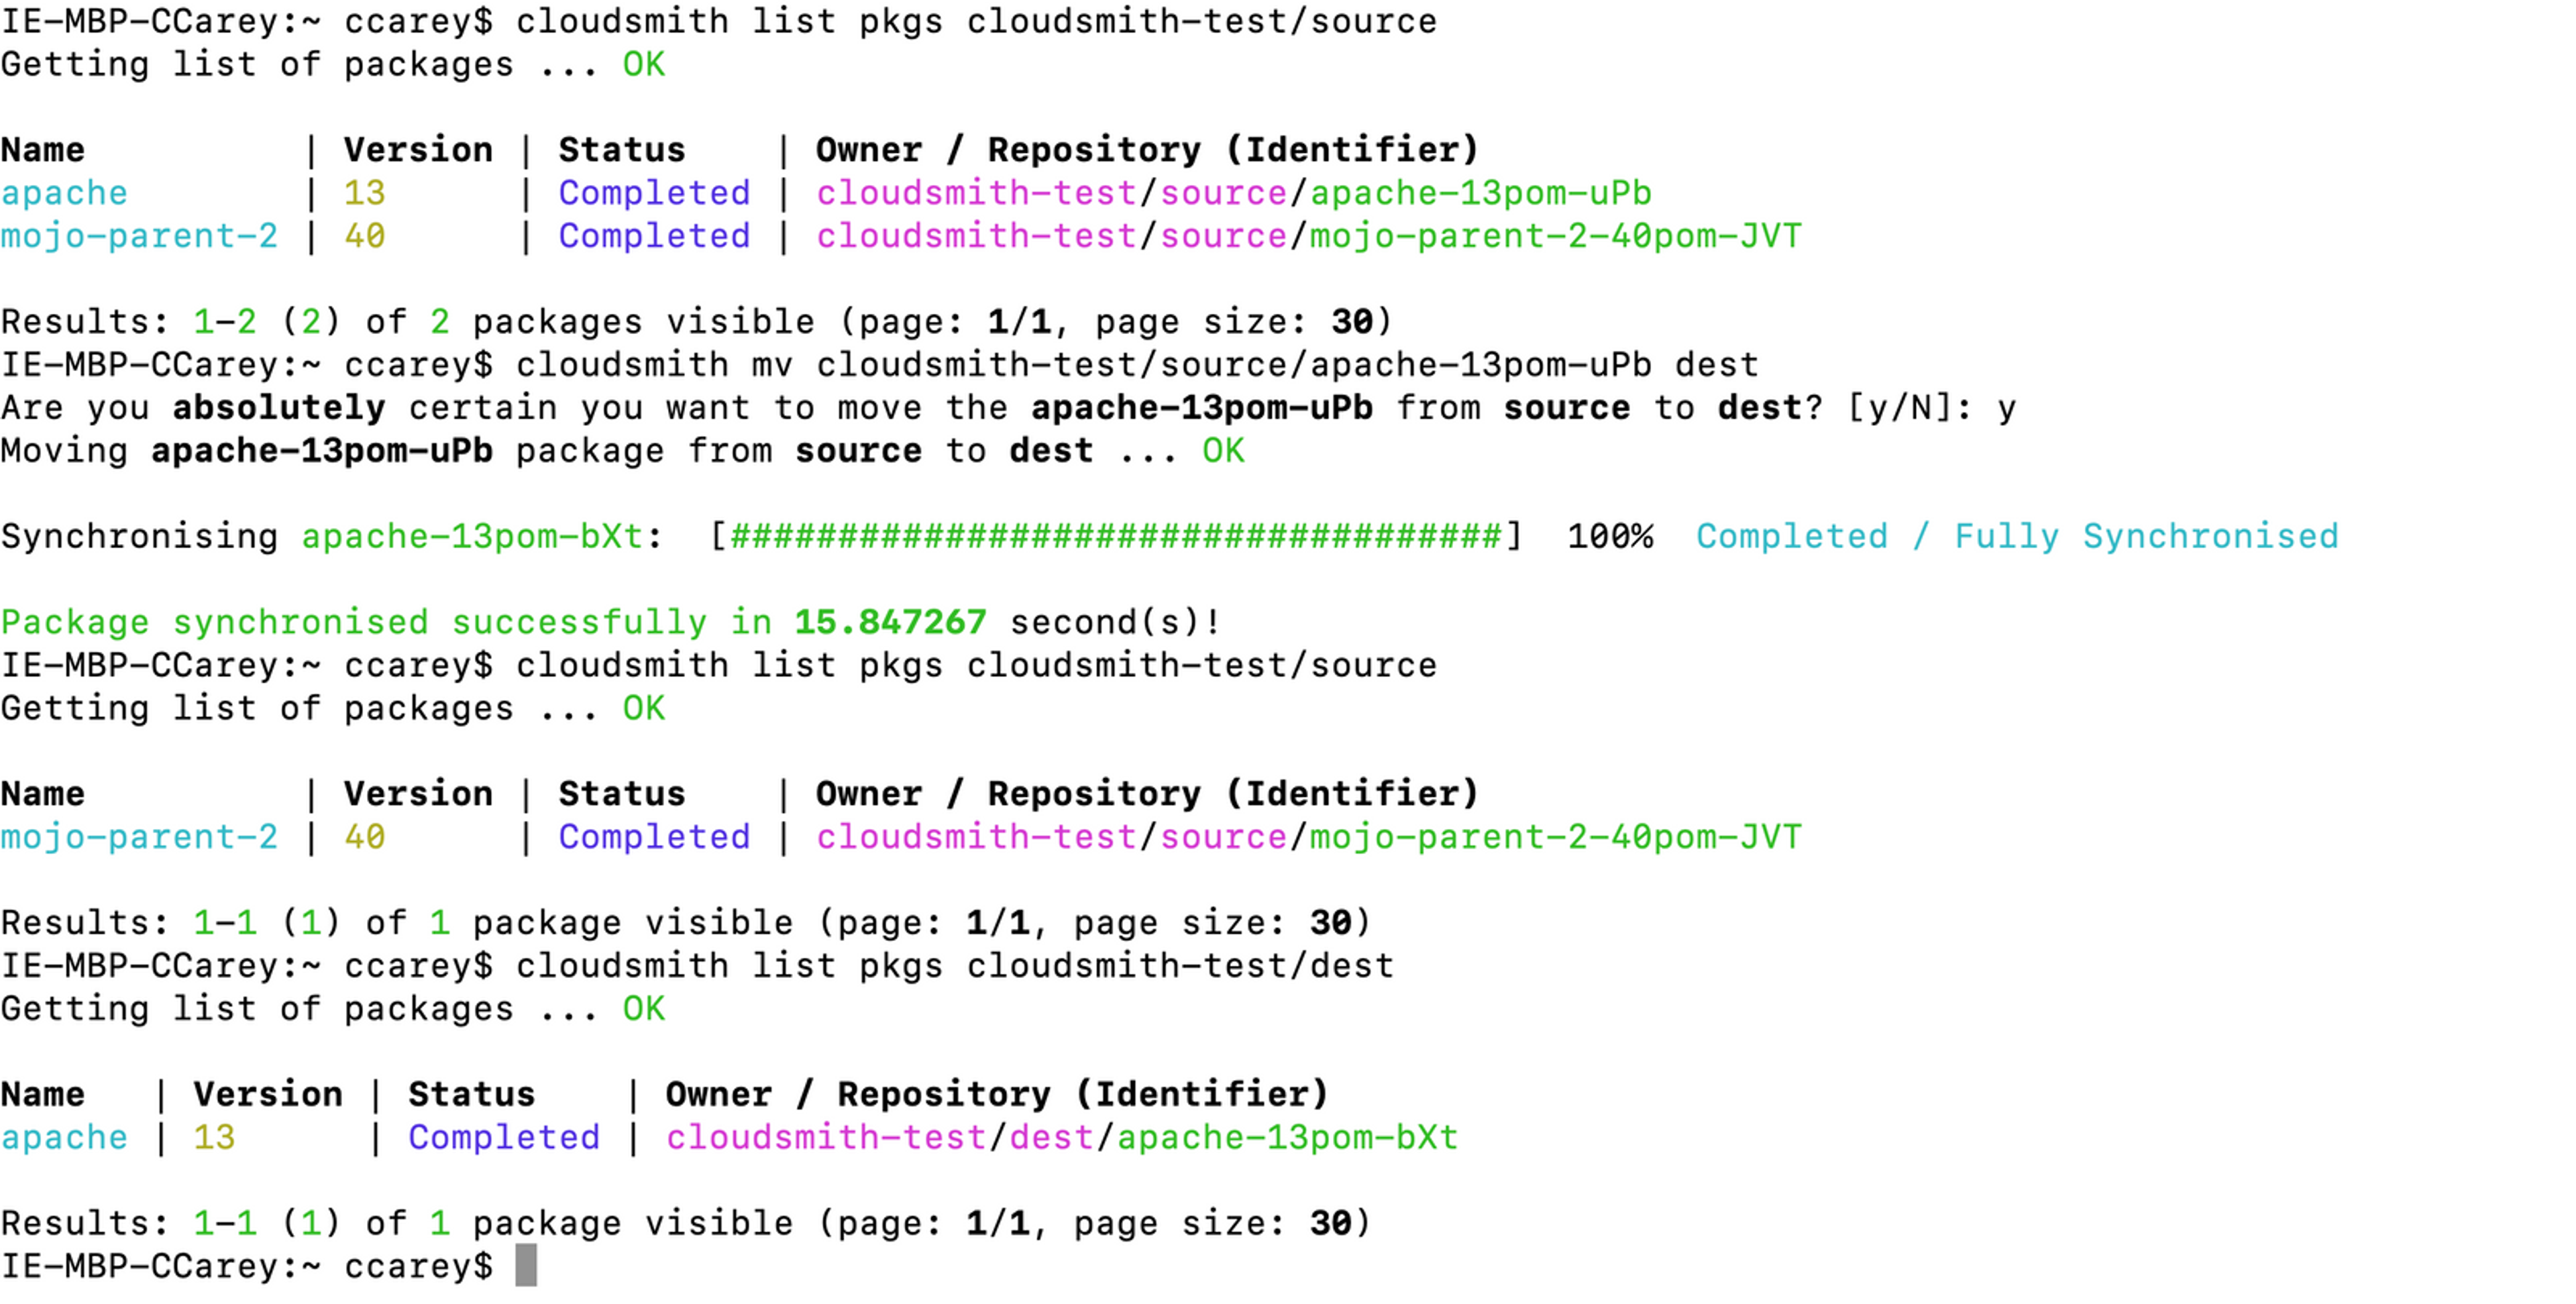Image resolution: width=2576 pixels, height=1304 pixels.
Task: Click the green 'OK' after Moving package line
Action: click(1222, 451)
